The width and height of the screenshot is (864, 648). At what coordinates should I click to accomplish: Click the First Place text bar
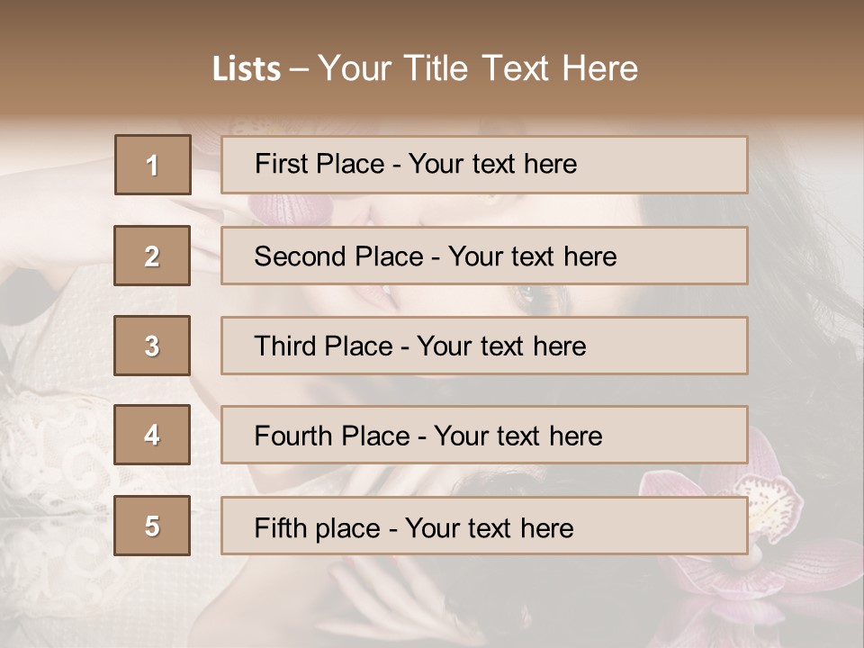coord(484,165)
